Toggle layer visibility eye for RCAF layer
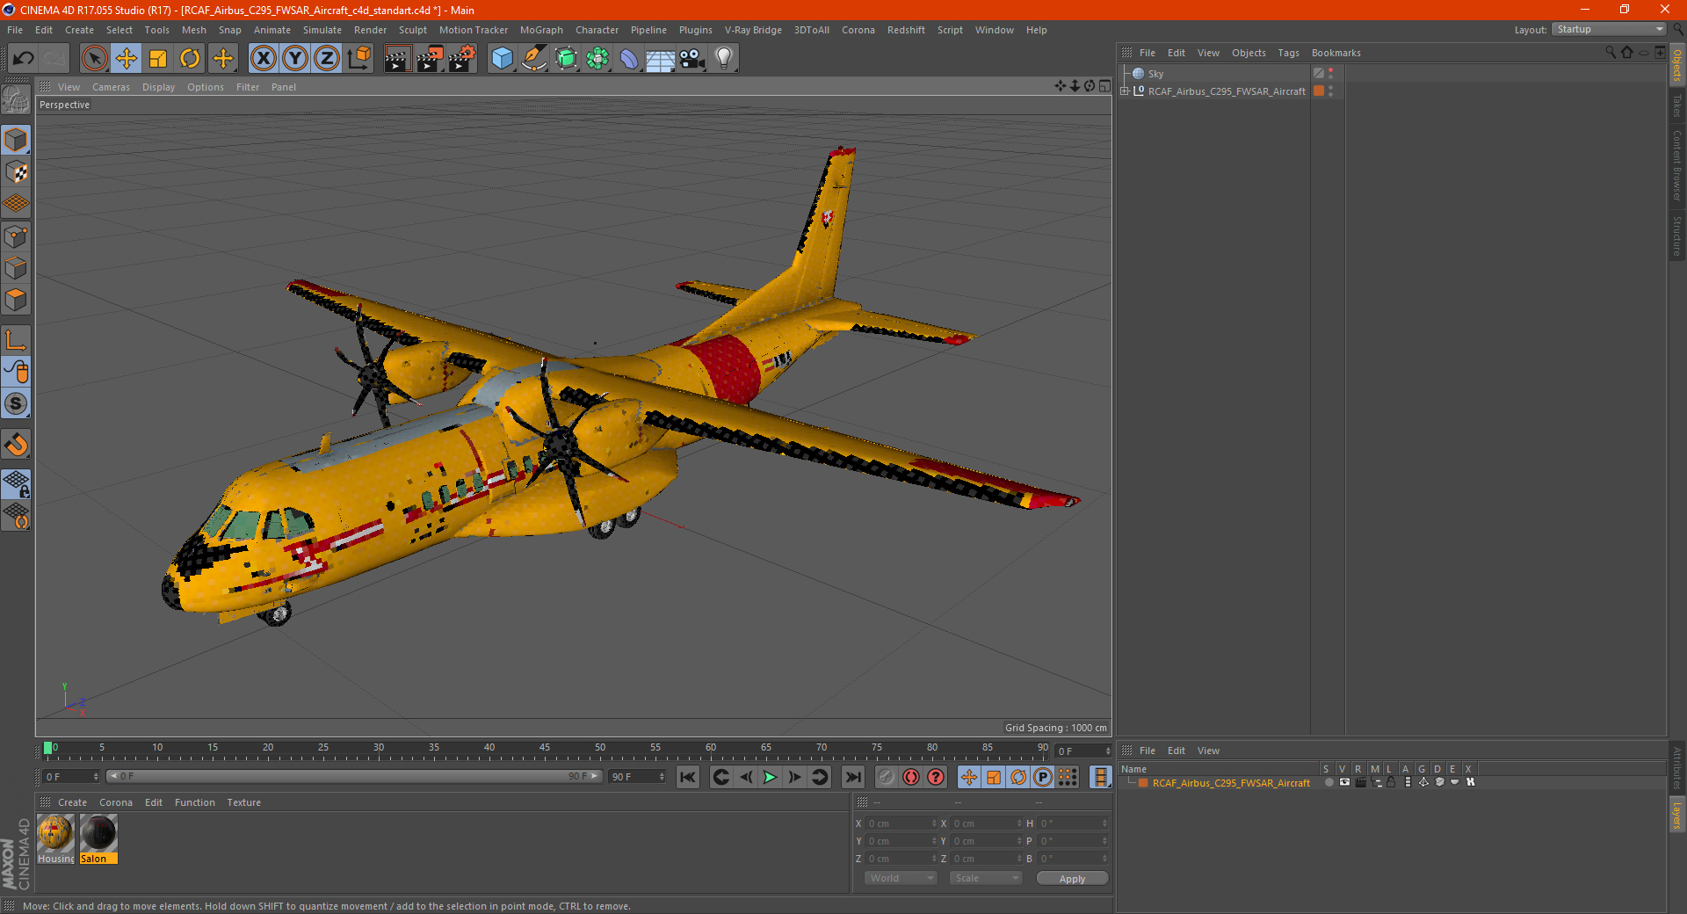This screenshot has height=914, width=1687. pyautogui.click(x=1344, y=782)
